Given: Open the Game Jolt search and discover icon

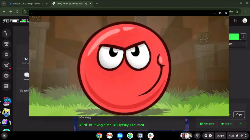Looking at the screenshot, I should coord(6,33).
